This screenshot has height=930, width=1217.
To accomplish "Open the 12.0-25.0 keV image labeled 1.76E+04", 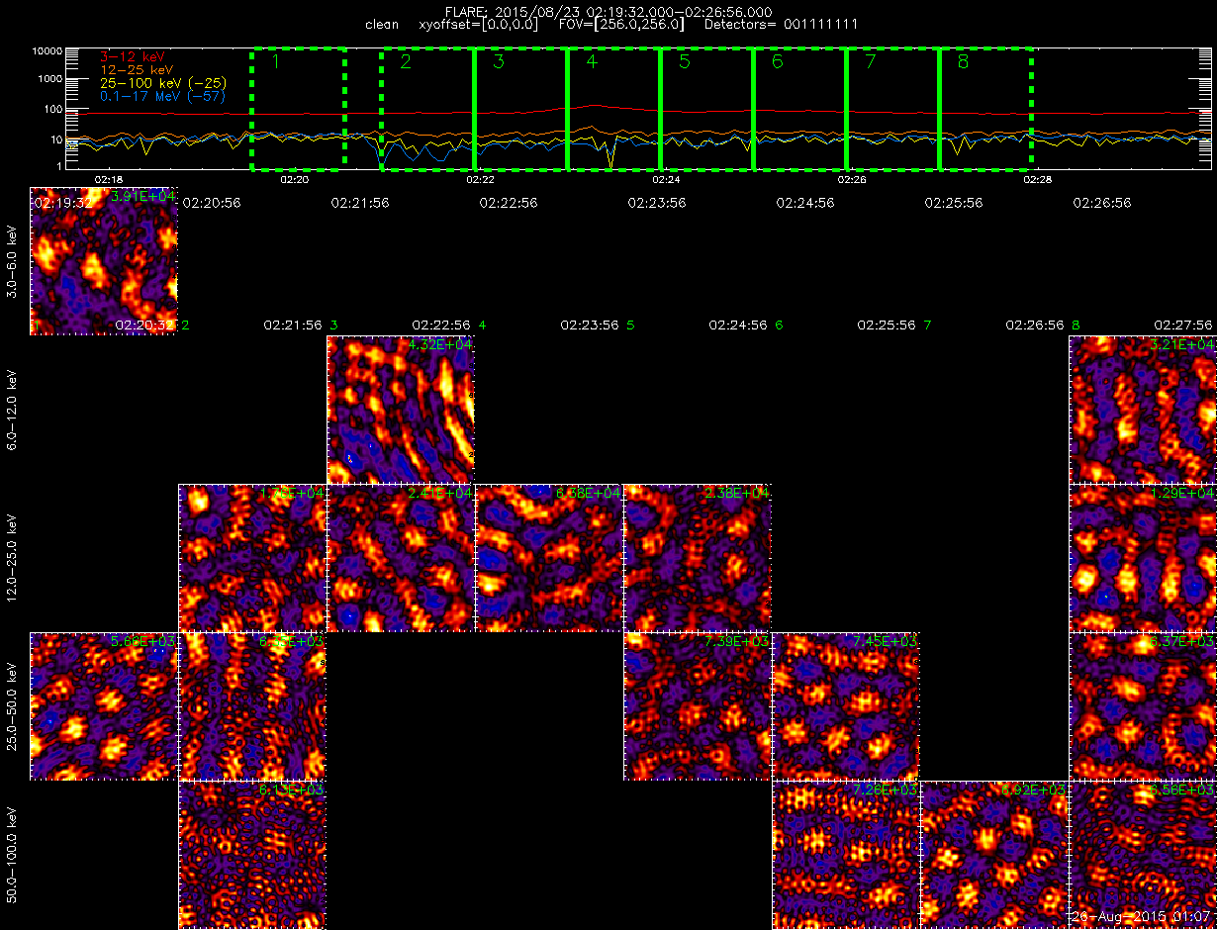I will [x=252, y=558].
